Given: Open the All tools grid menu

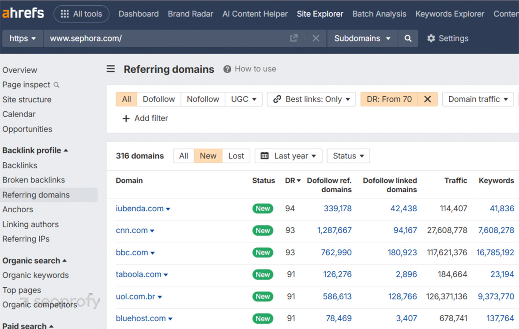Looking at the screenshot, I should [81, 14].
